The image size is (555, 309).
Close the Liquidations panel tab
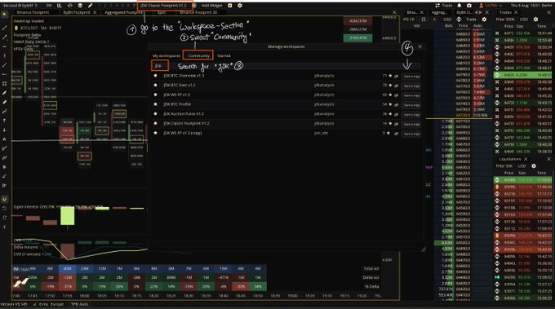coord(526,159)
